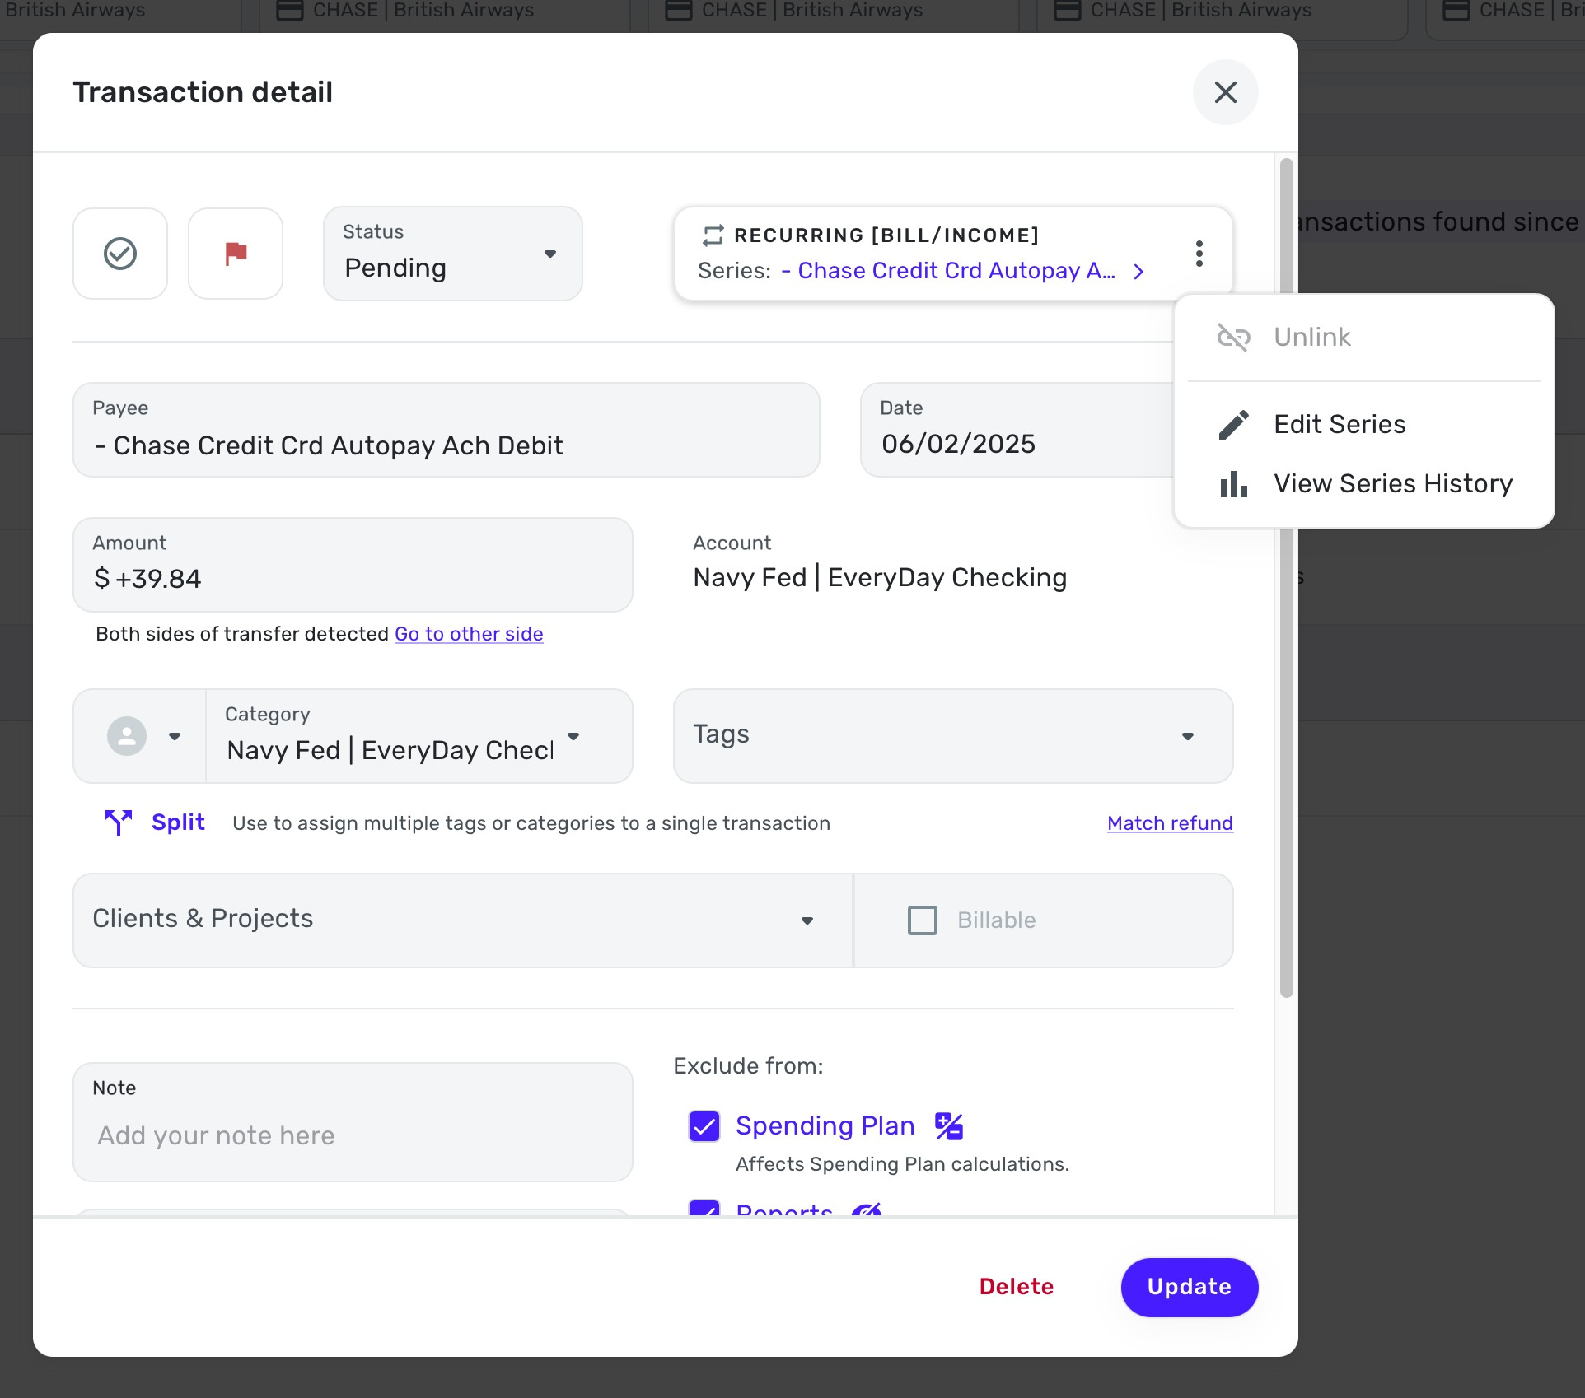Click the broken link Unlink icon
1585x1398 pixels.
tap(1233, 337)
